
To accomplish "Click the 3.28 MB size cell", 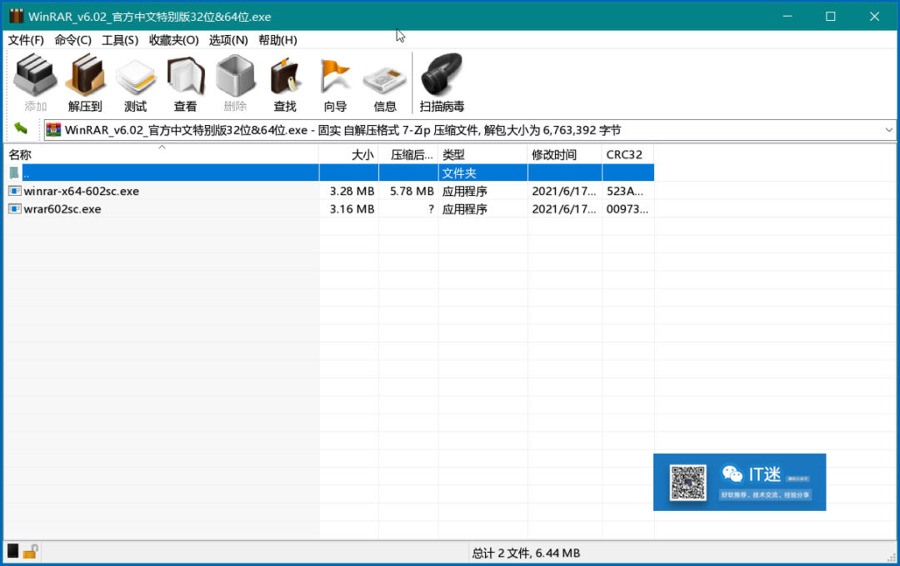I will pos(352,191).
